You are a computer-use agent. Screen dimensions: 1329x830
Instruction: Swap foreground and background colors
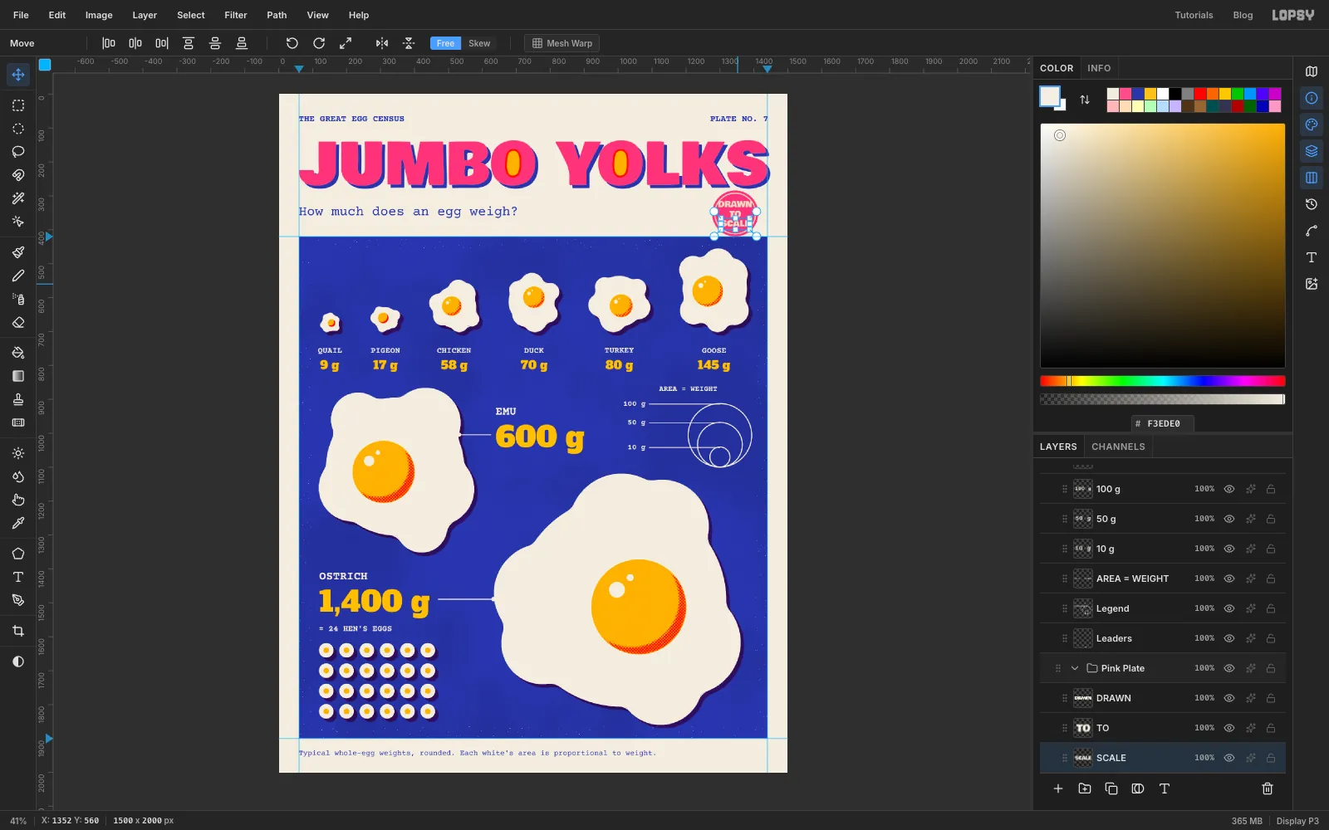pyautogui.click(x=1085, y=100)
